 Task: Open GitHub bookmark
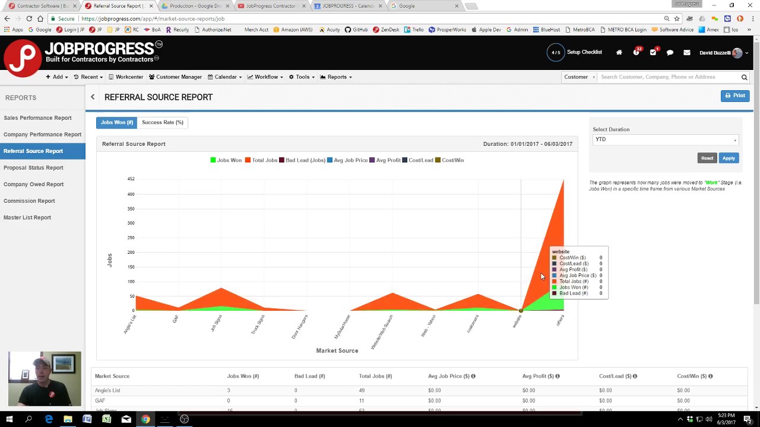(x=356, y=30)
